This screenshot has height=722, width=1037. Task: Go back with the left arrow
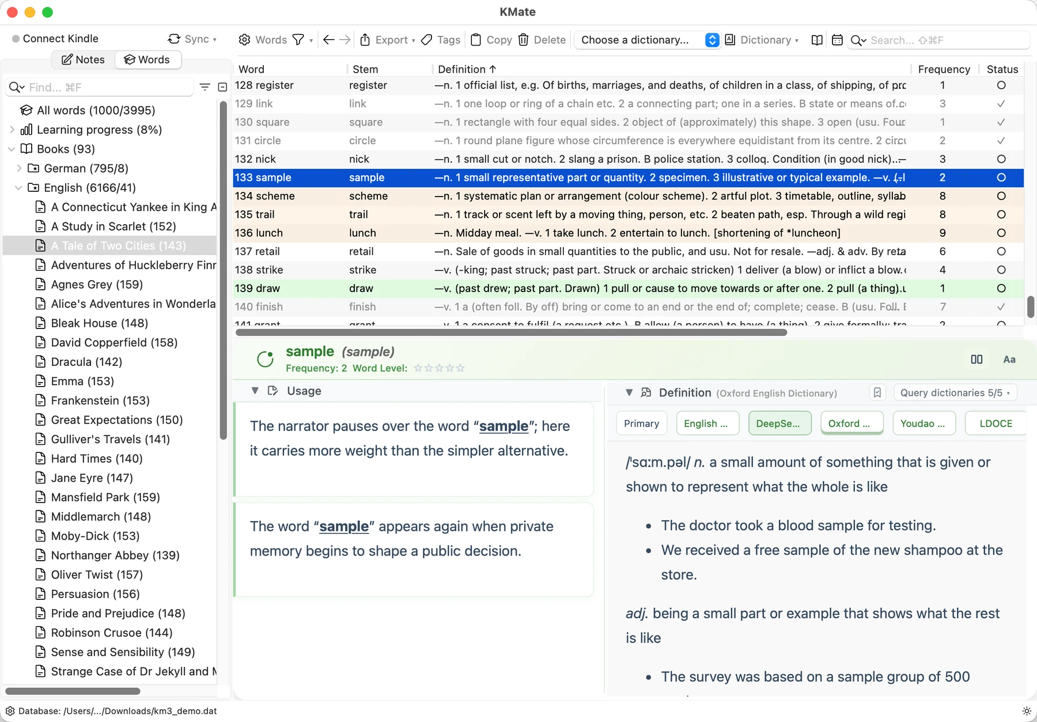pyautogui.click(x=329, y=40)
